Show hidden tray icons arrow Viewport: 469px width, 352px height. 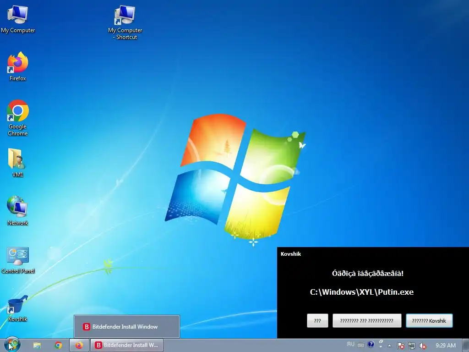pos(389,346)
